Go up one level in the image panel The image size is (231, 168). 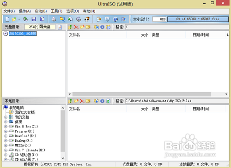tap(70, 27)
